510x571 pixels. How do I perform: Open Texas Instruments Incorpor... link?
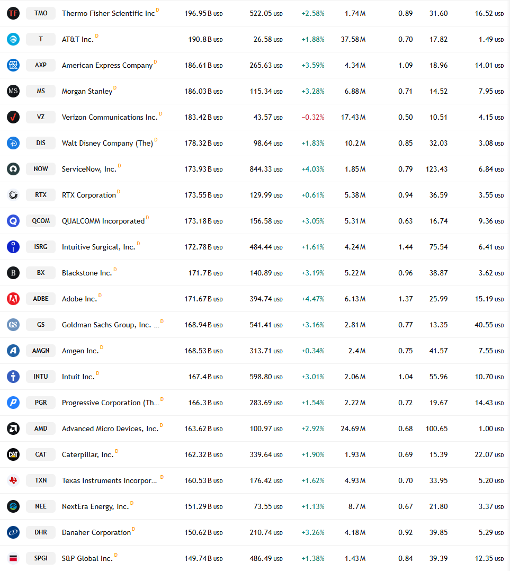click(x=110, y=480)
